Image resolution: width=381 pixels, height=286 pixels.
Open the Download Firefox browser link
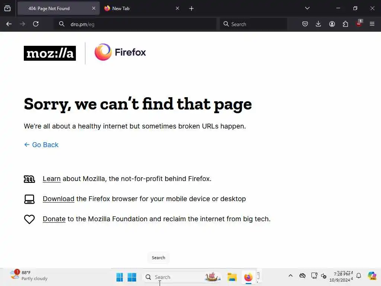[58, 199]
